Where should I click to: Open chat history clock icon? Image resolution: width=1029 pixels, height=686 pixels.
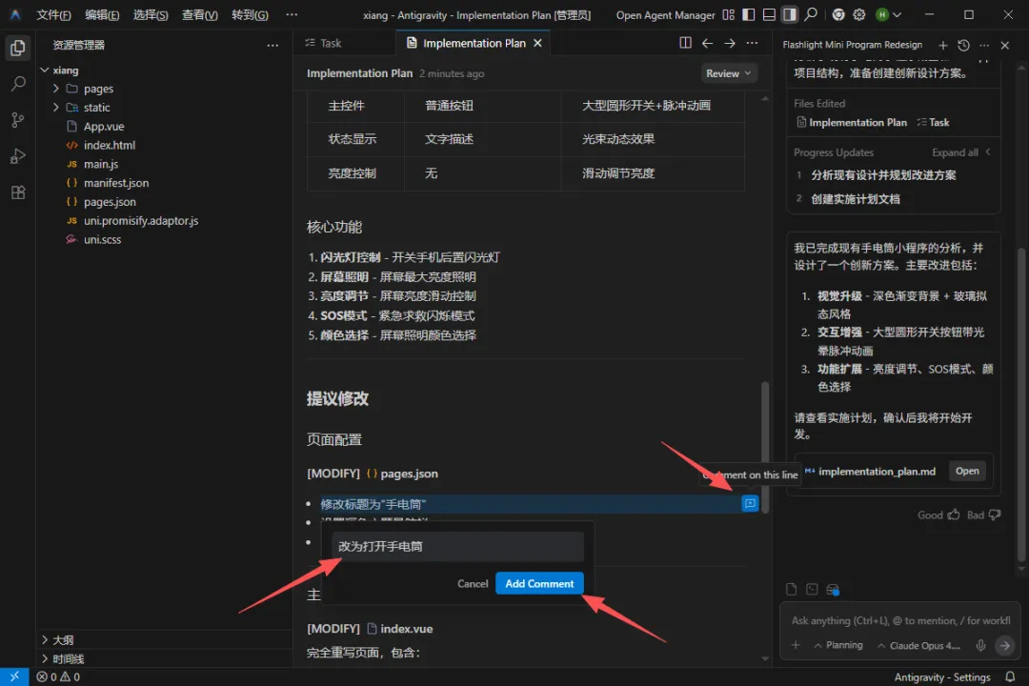(963, 45)
